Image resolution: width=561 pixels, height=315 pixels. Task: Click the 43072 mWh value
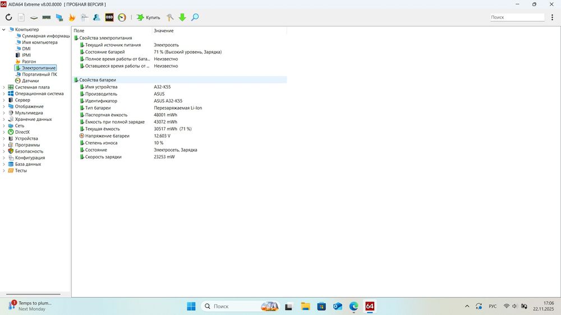click(165, 121)
